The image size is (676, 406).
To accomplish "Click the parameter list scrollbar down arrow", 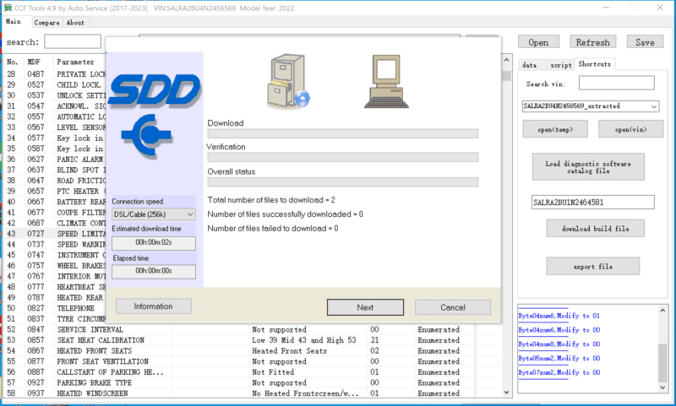I will (506, 392).
